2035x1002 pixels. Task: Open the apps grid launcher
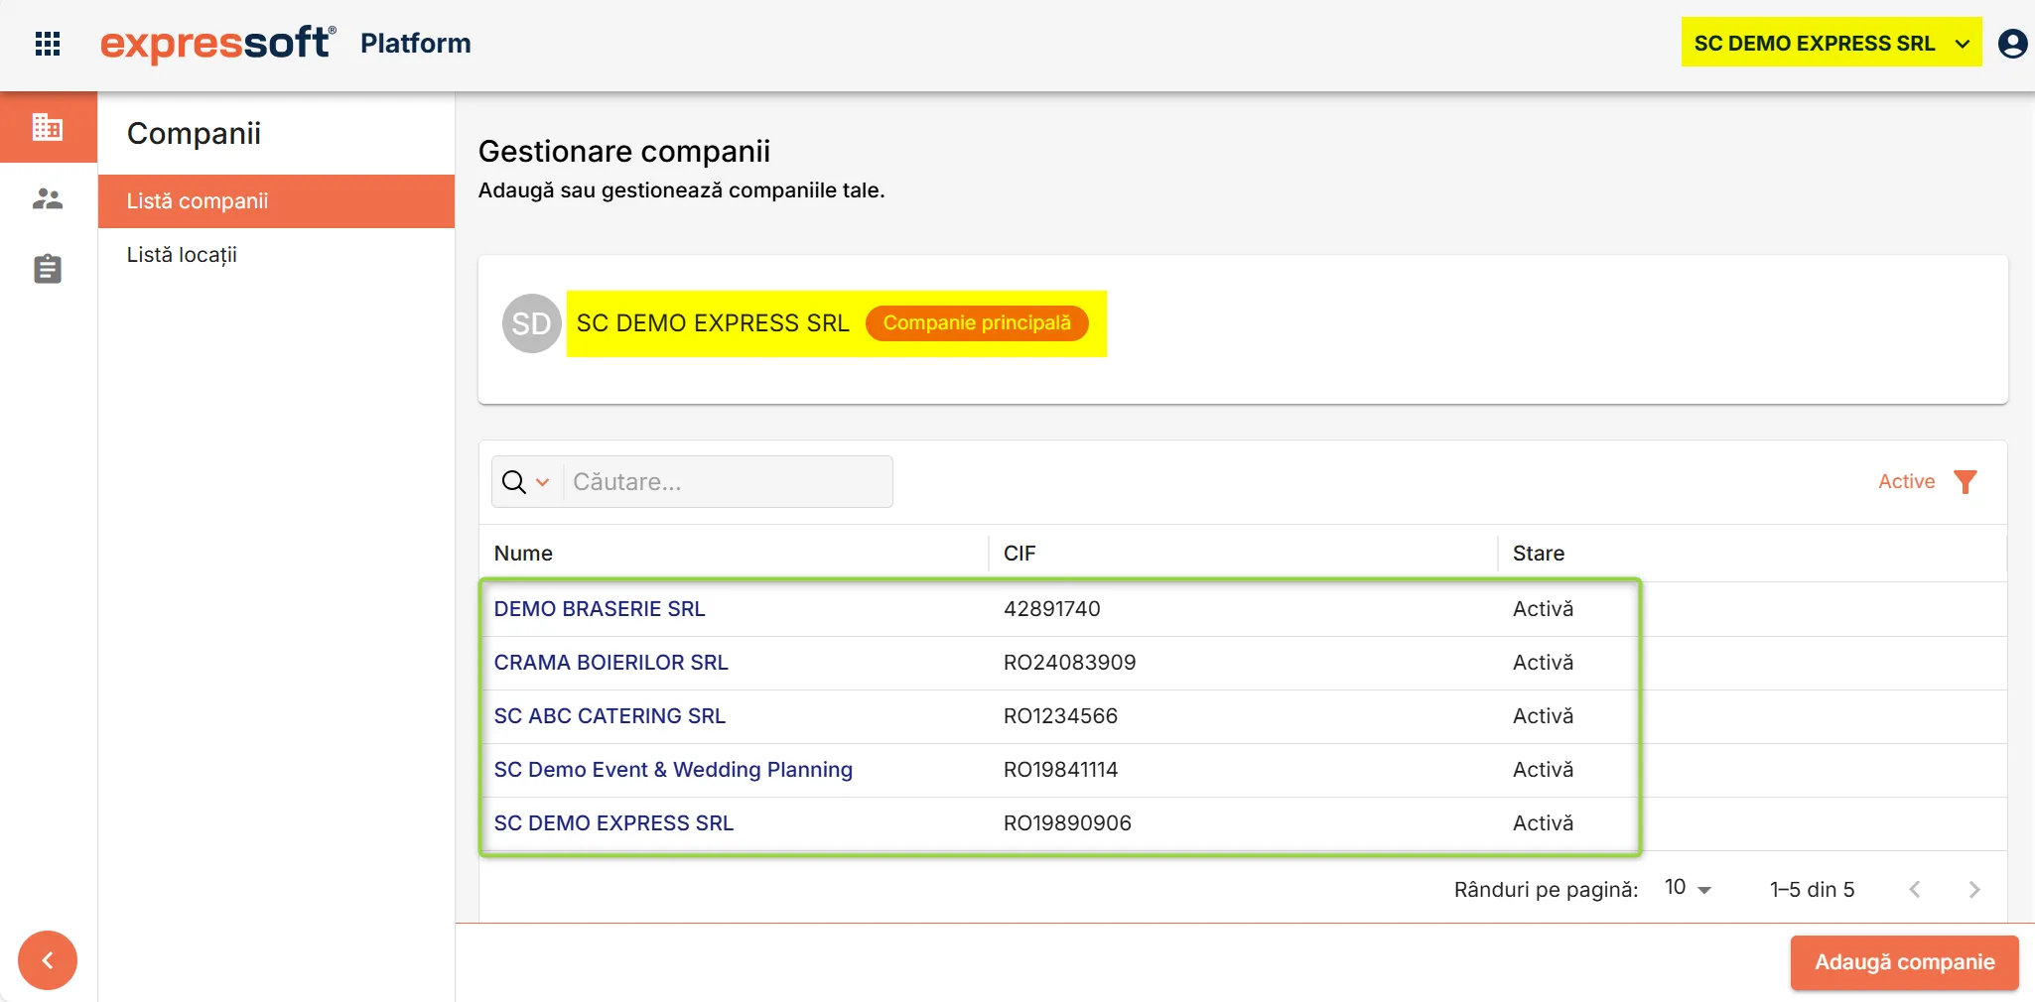click(48, 44)
